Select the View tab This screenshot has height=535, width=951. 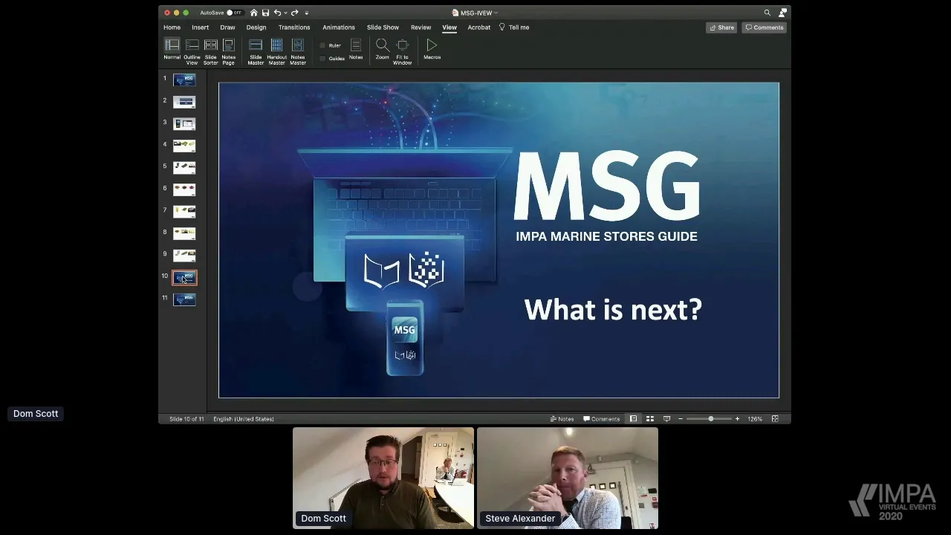[x=449, y=27]
